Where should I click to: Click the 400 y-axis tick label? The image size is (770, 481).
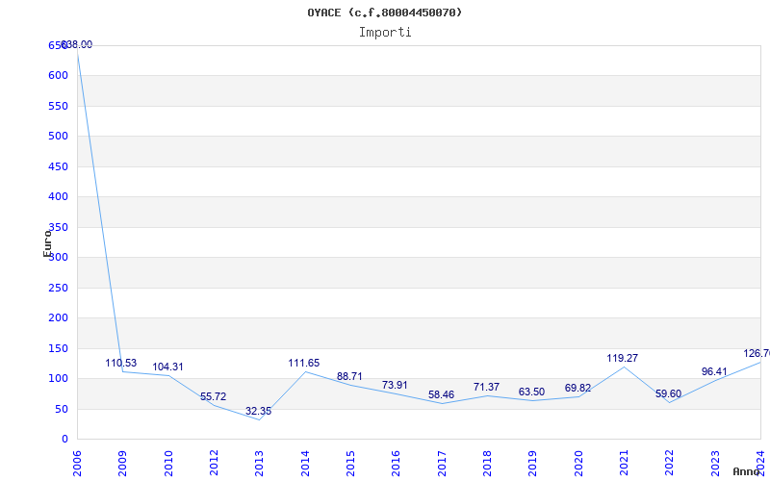58,197
